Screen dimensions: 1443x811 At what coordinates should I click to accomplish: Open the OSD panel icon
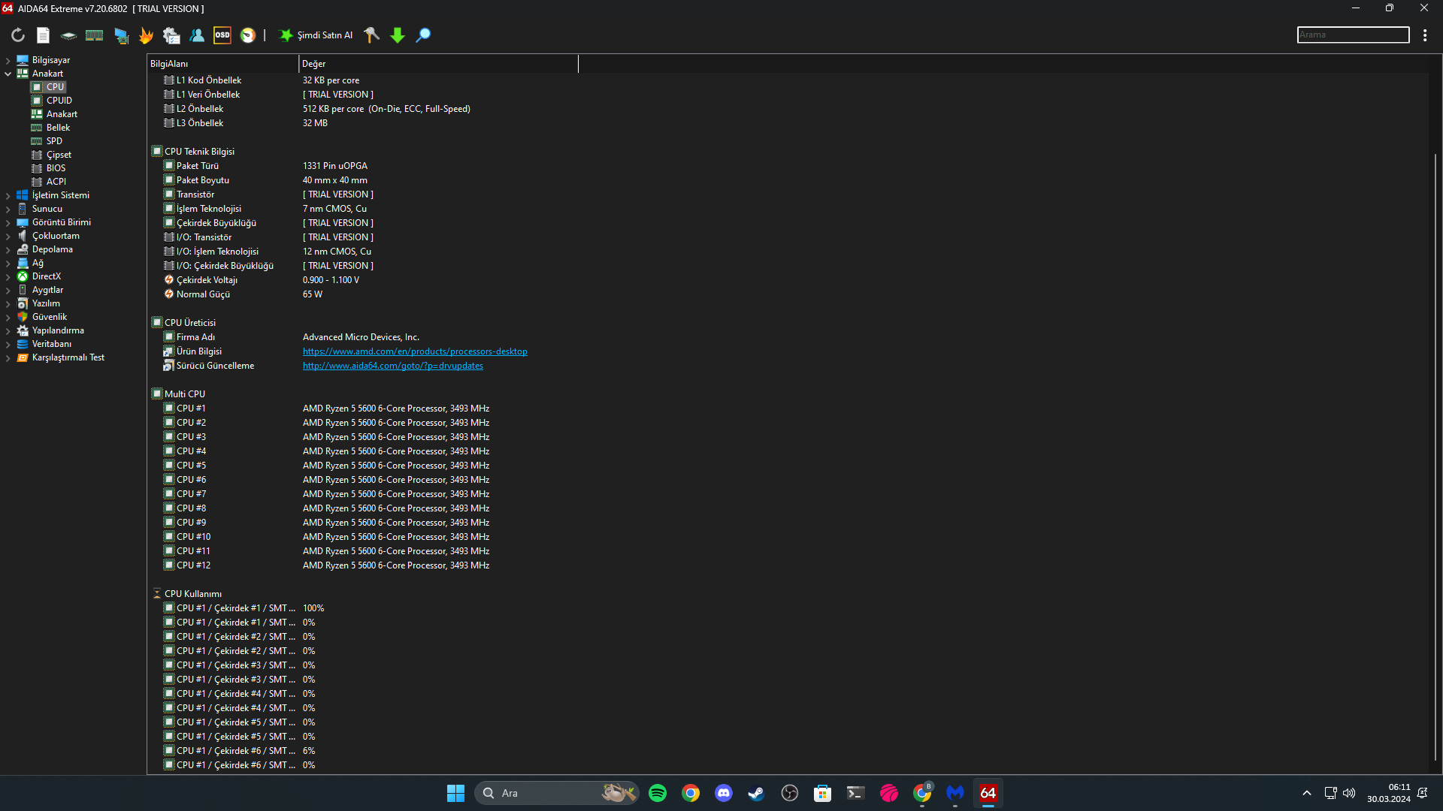point(222,35)
